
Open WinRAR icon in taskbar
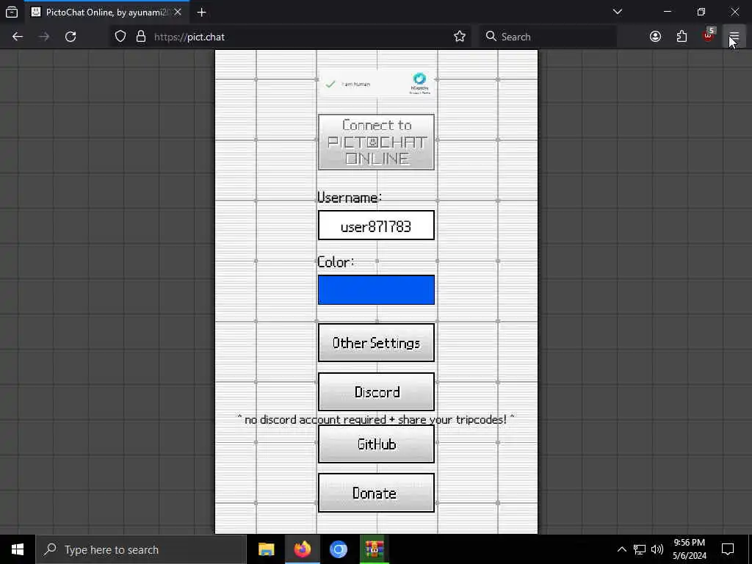pyautogui.click(x=374, y=549)
